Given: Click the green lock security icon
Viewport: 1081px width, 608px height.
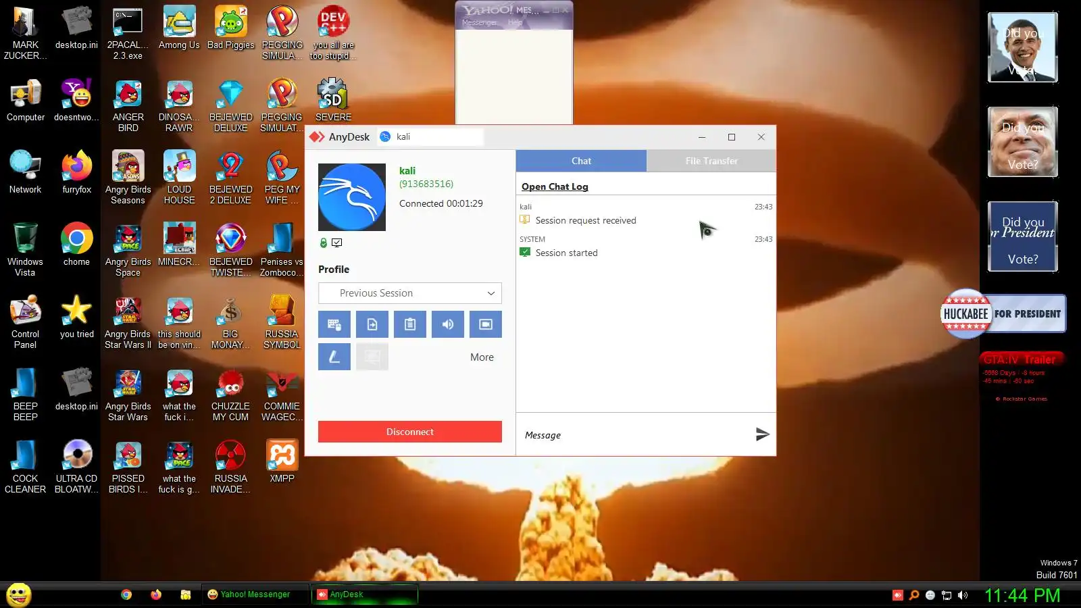Looking at the screenshot, I should (324, 243).
